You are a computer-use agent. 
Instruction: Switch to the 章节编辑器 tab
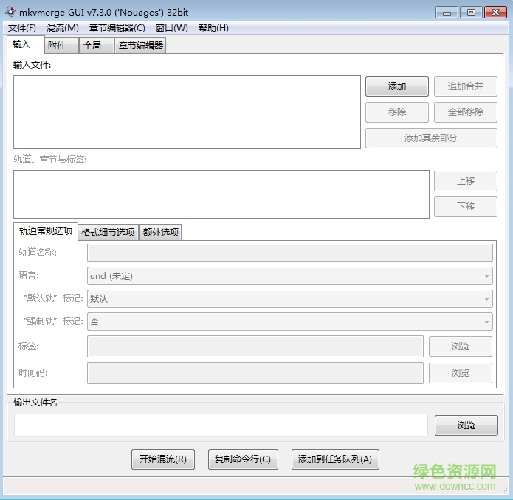click(x=140, y=46)
